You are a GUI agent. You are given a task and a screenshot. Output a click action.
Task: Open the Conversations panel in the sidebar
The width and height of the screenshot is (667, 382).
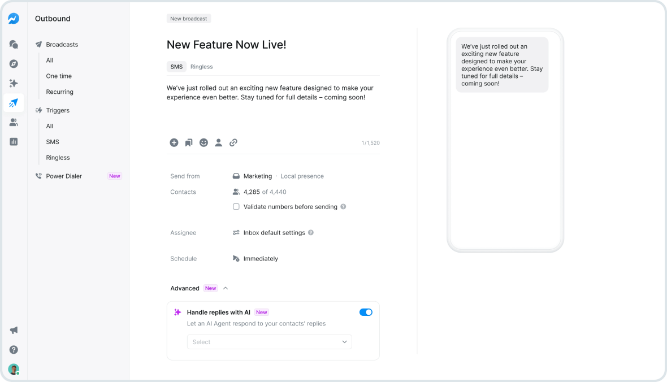[13, 44]
